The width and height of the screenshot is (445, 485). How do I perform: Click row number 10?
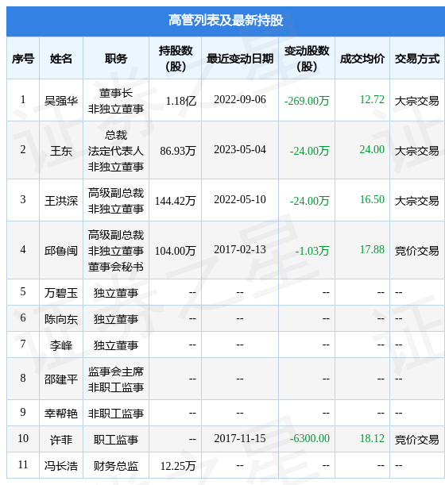[x=23, y=439]
